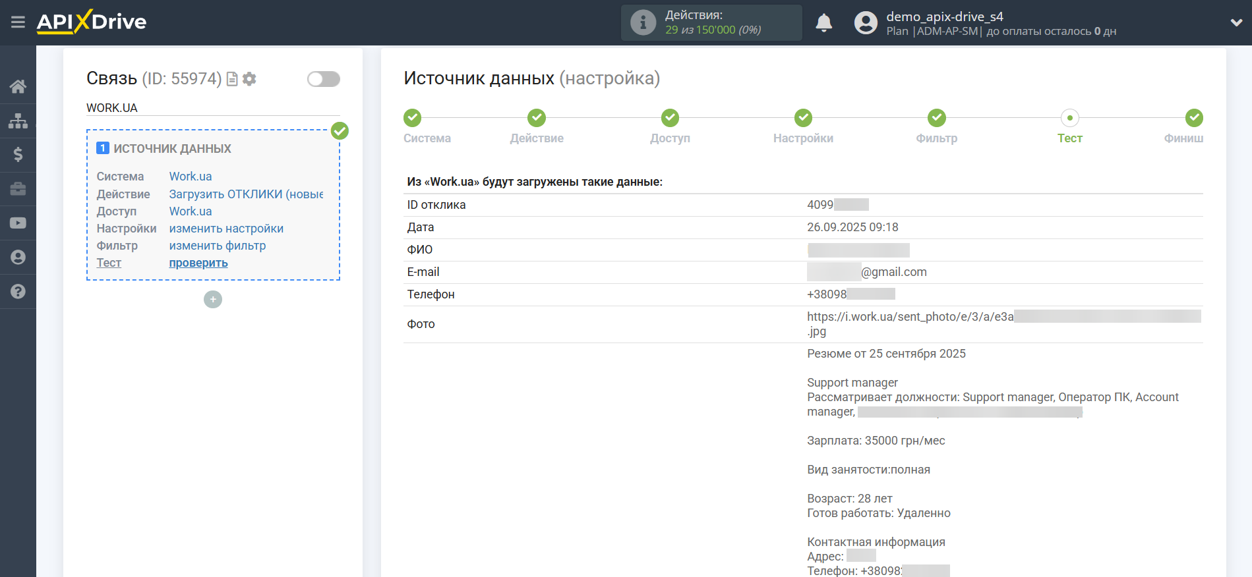Image resolution: width=1252 pixels, height=577 pixels.
Task: Click the document icon beside connection ID
Action: [x=232, y=79]
